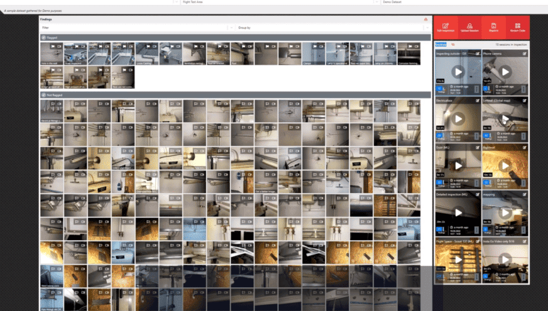The width and height of the screenshot is (548, 311).
Task: Click the Upload Session icon button
Action: 469,27
